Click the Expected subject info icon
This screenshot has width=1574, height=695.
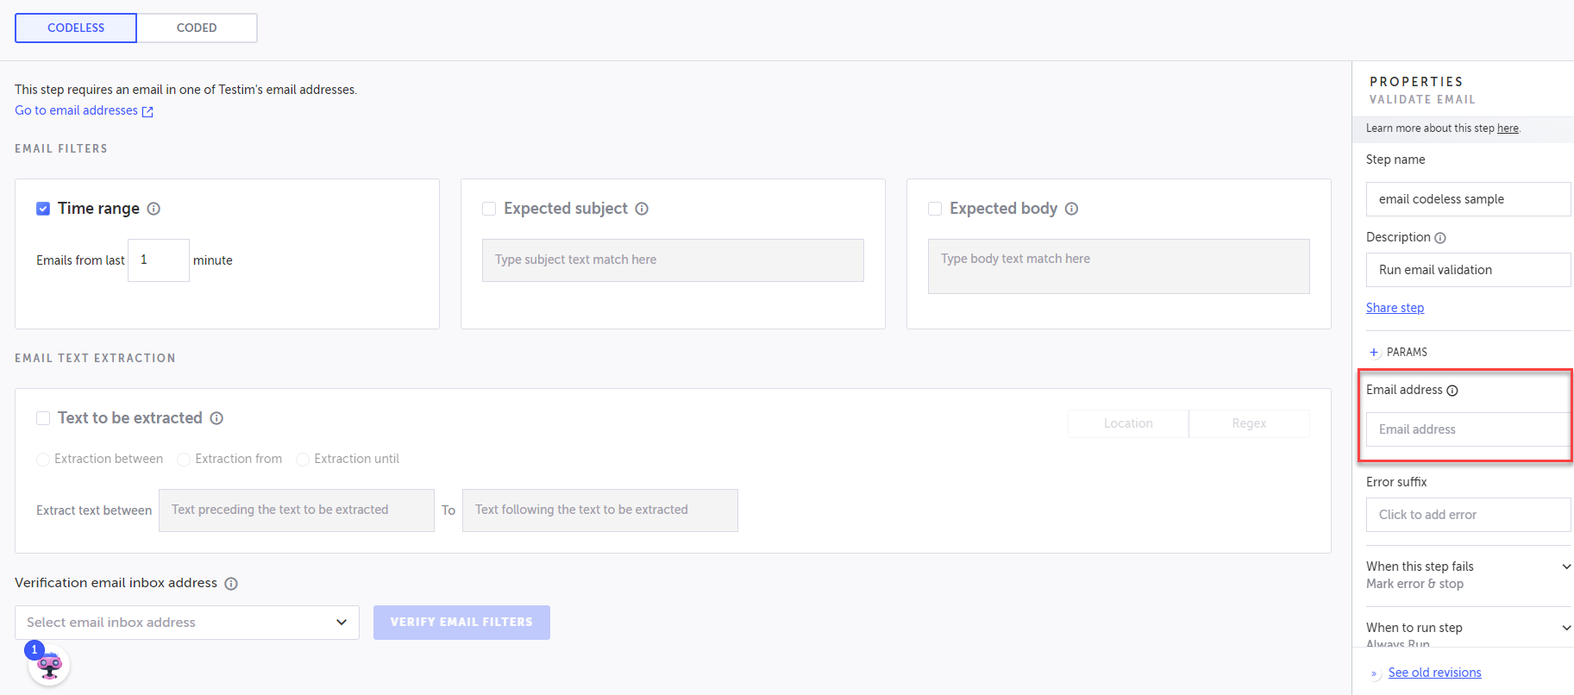(x=642, y=209)
